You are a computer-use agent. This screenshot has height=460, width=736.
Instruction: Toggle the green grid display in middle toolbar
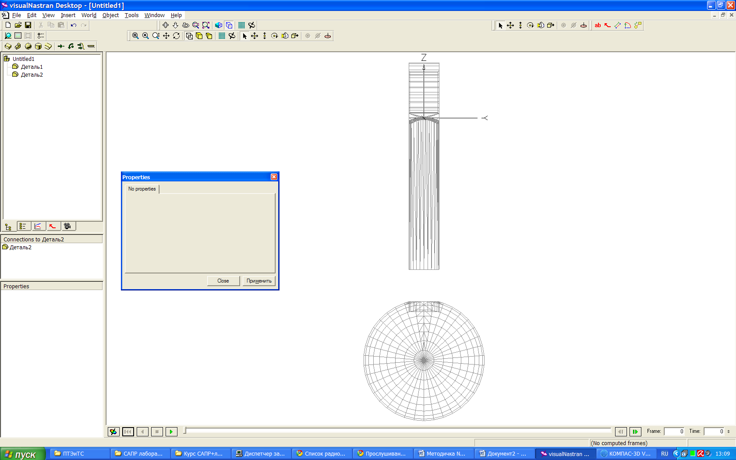click(x=222, y=36)
